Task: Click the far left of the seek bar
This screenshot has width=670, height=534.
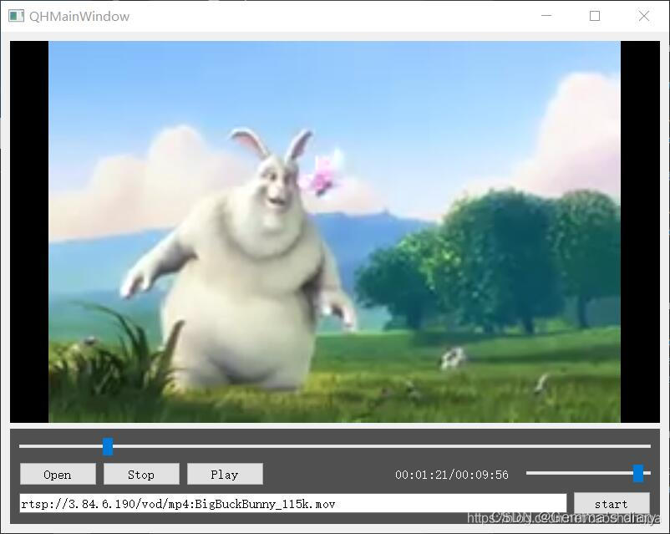Action: pyautogui.click(x=21, y=448)
